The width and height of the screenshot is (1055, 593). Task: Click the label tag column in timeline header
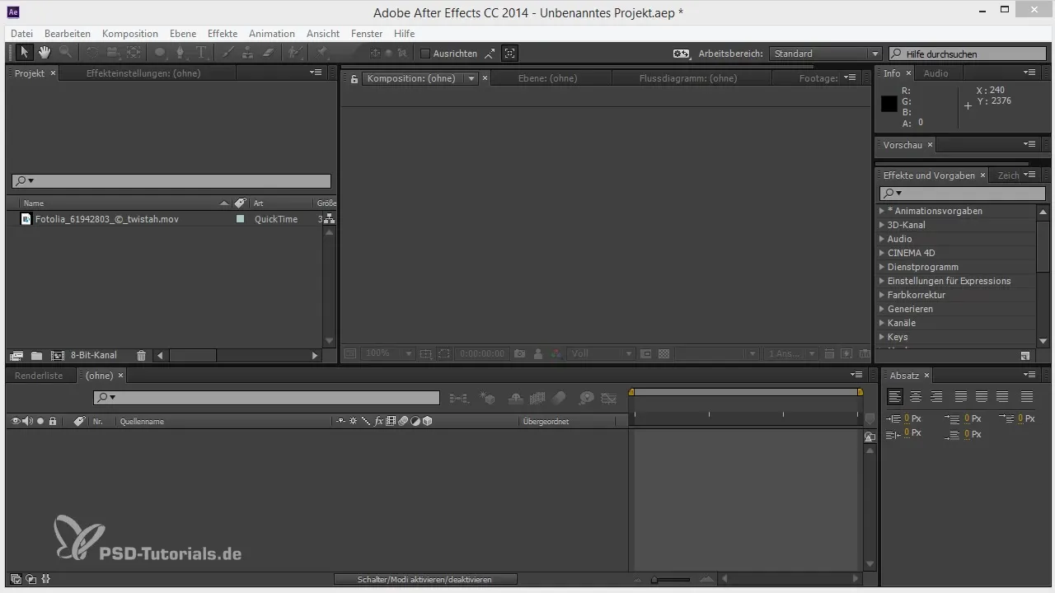click(x=79, y=421)
